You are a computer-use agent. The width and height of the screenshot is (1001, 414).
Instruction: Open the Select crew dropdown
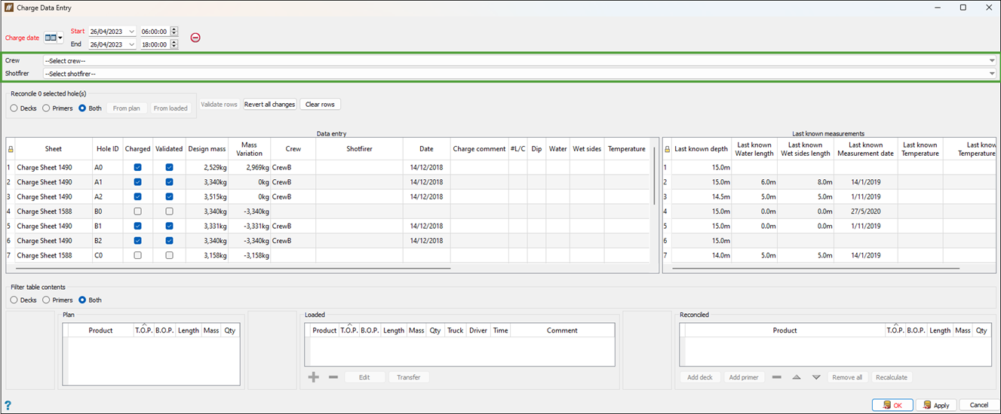coord(520,60)
